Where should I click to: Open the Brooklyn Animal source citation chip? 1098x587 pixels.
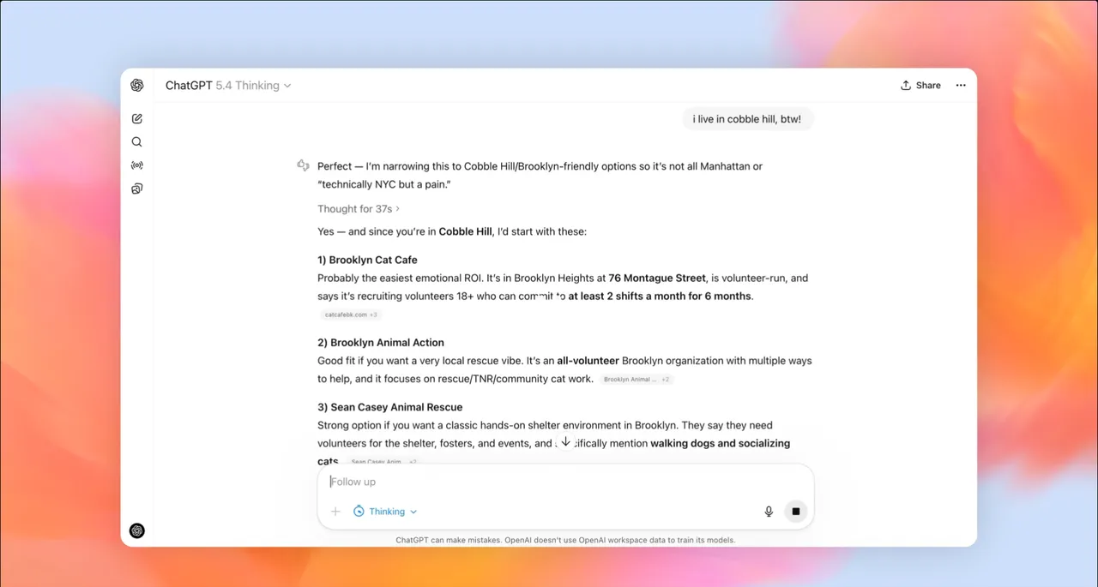point(636,379)
